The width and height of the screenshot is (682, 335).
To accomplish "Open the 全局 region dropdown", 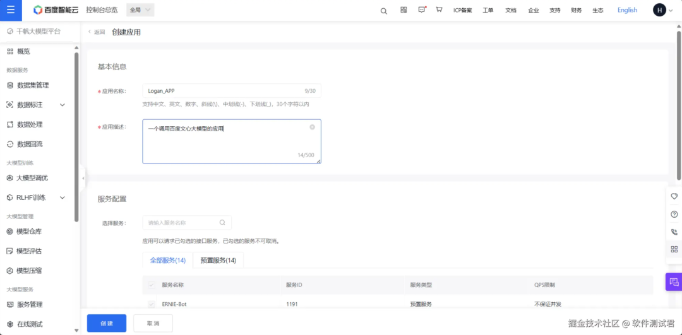I will click(140, 10).
